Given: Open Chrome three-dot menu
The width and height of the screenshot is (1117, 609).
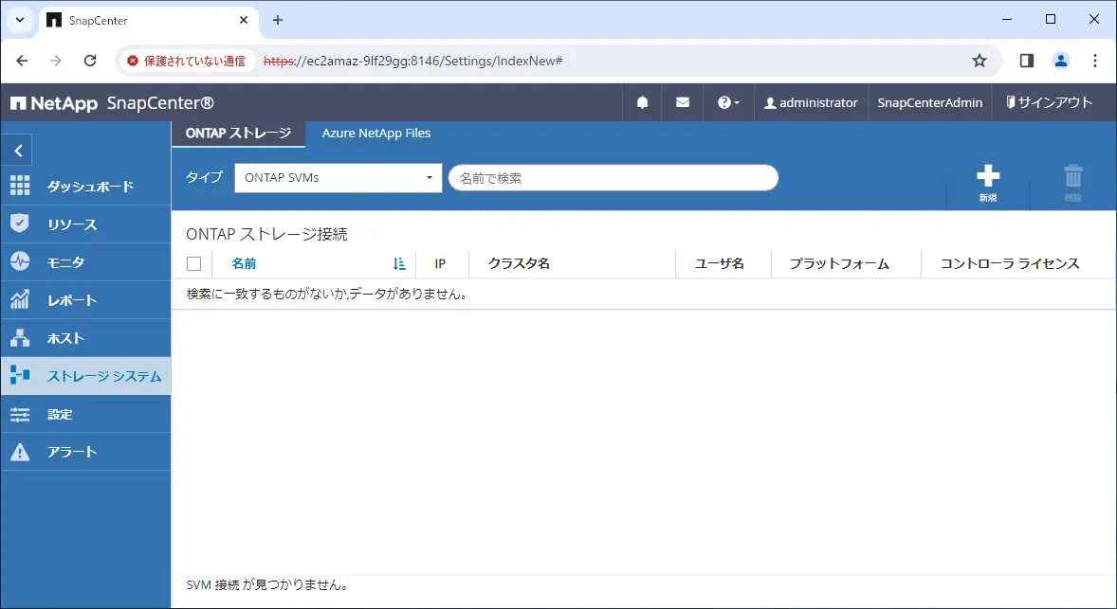Looking at the screenshot, I should coord(1095,61).
